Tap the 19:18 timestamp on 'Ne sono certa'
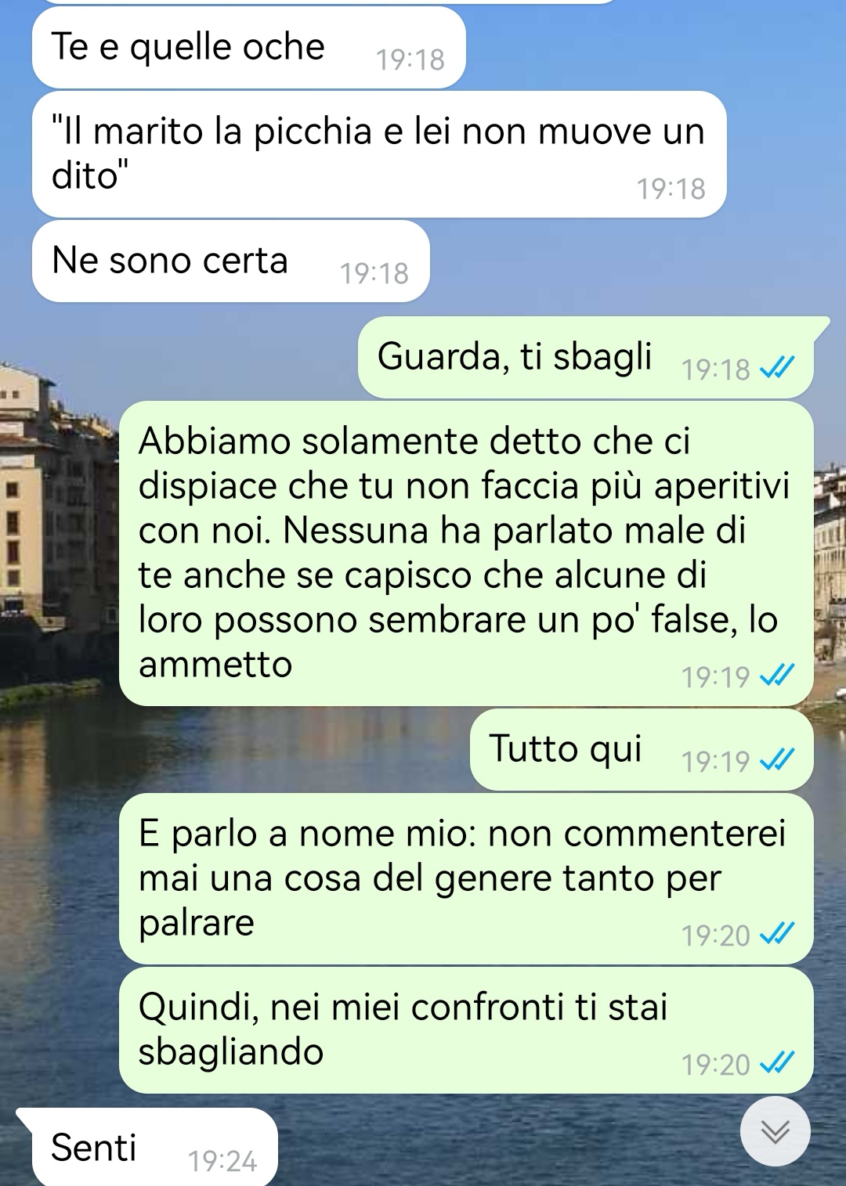This screenshot has width=846, height=1186. point(374,273)
